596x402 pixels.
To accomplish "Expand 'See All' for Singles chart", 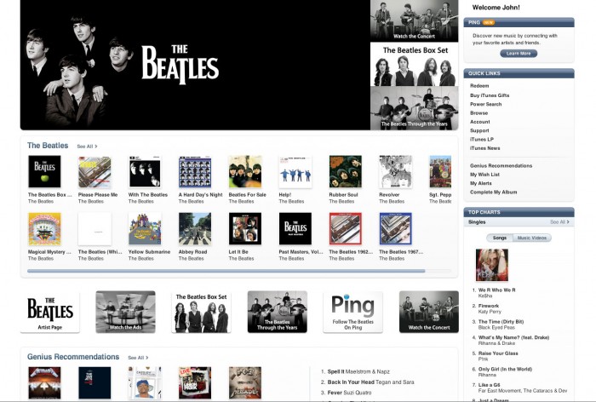I will 559,221.
